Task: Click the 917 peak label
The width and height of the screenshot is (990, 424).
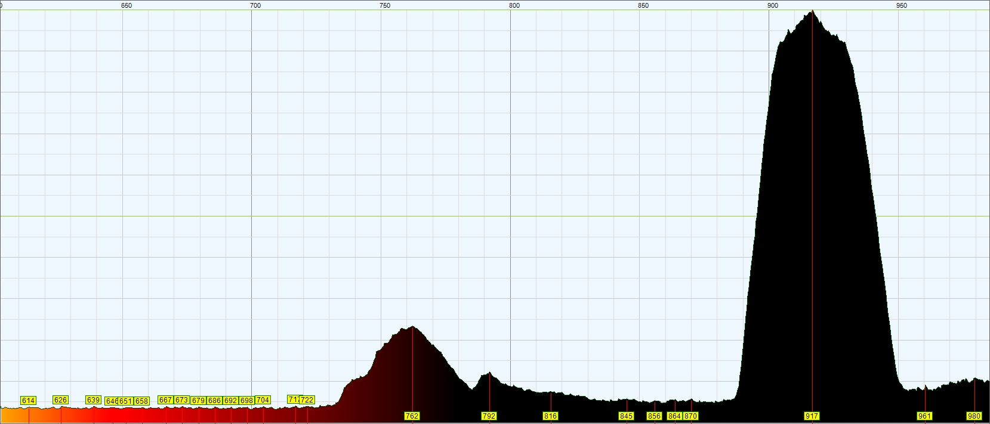Action: coord(812,416)
